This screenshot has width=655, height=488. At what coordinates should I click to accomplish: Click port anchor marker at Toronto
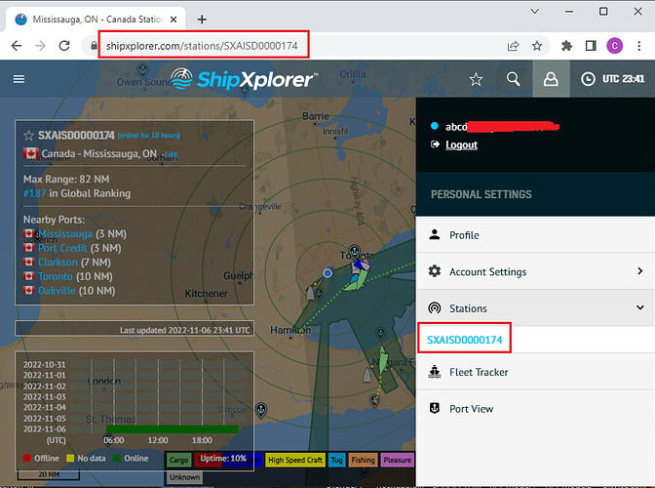click(354, 251)
